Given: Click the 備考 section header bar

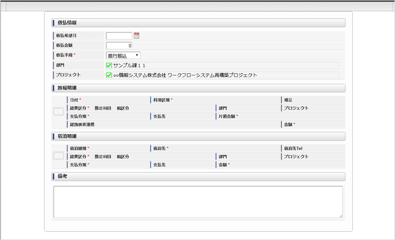Looking at the screenshot, I should tap(197, 176).
